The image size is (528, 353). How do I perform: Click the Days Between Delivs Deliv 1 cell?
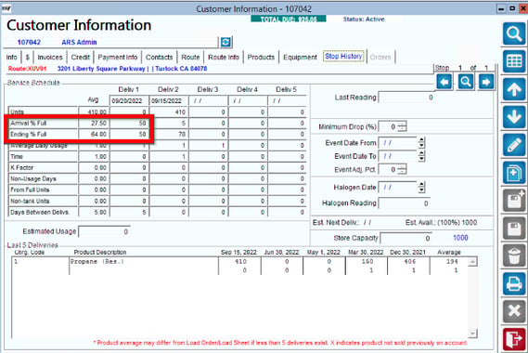tap(129, 213)
